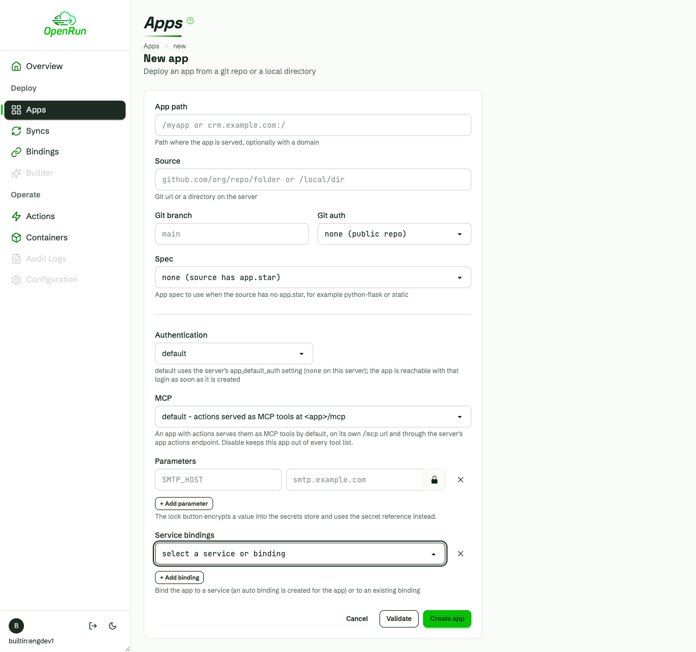Screen dimensions: 696x652
Task: Click the user avatar B
Action: (16, 626)
